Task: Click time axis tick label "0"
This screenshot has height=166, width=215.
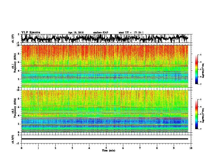Action: pos(21,148)
